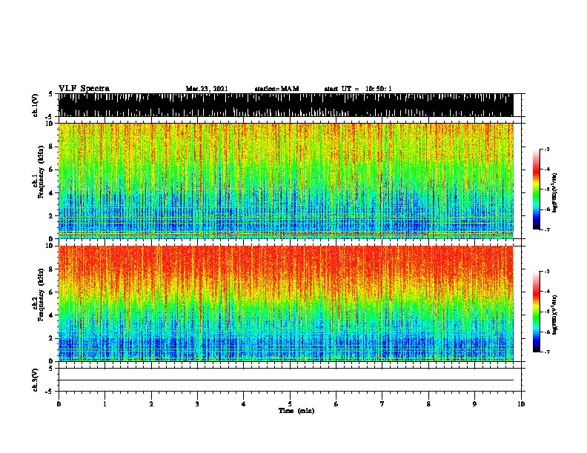This screenshot has height=453, width=587.
Task: Click the "-7" label on ch.2 color bar
Action: pos(547,352)
